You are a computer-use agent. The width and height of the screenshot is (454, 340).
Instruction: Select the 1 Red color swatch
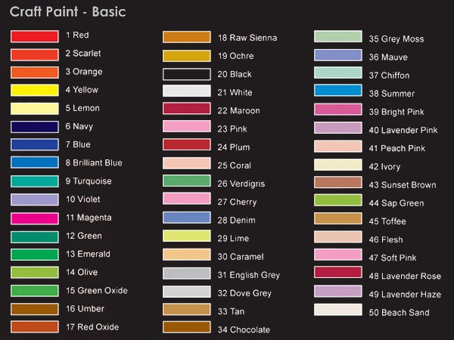point(35,36)
